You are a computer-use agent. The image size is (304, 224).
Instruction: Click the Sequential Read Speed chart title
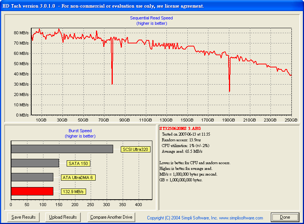pyautogui.click(x=151, y=18)
